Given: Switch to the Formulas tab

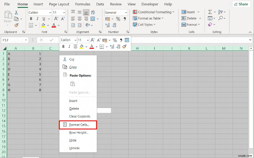Looking at the screenshot, I should (83, 4).
